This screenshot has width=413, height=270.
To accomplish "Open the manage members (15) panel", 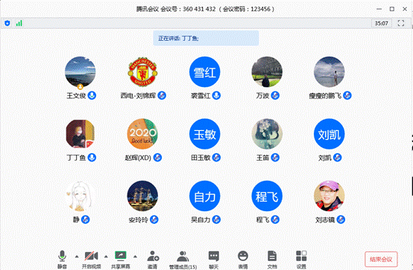I will (x=183, y=257).
